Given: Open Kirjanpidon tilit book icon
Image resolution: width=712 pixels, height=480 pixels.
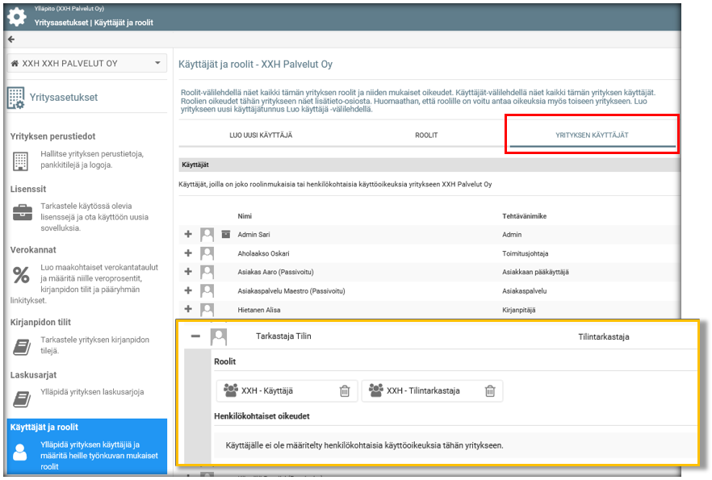Looking at the screenshot, I should 22,345.
